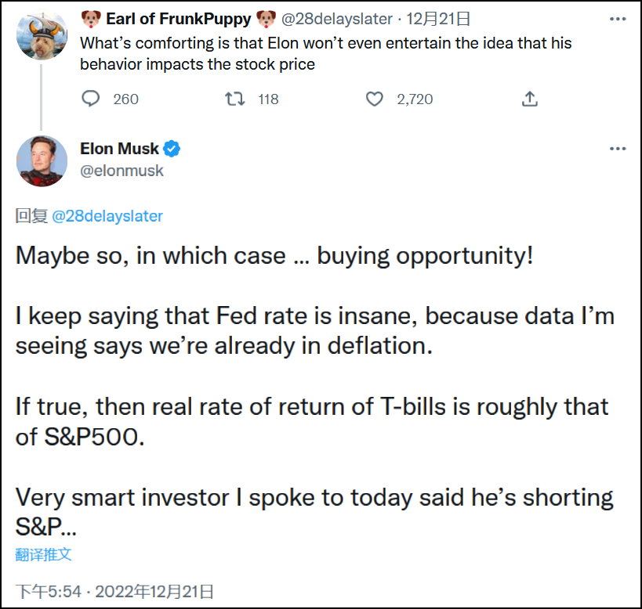Click the 2,720 likes count
Viewport: 642px width, 609px height.
pos(415,99)
